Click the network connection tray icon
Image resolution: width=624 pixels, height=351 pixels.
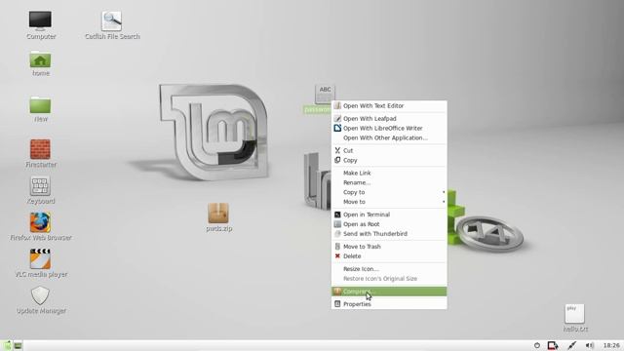pos(553,345)
